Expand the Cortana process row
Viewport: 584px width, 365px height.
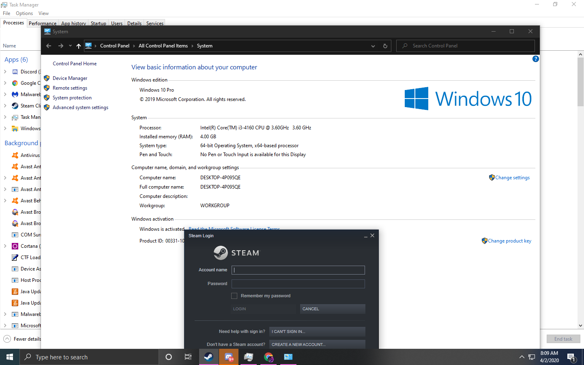5,246
